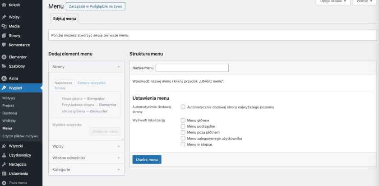Open the Opcje ekranu dropdown

click(333, 2)
